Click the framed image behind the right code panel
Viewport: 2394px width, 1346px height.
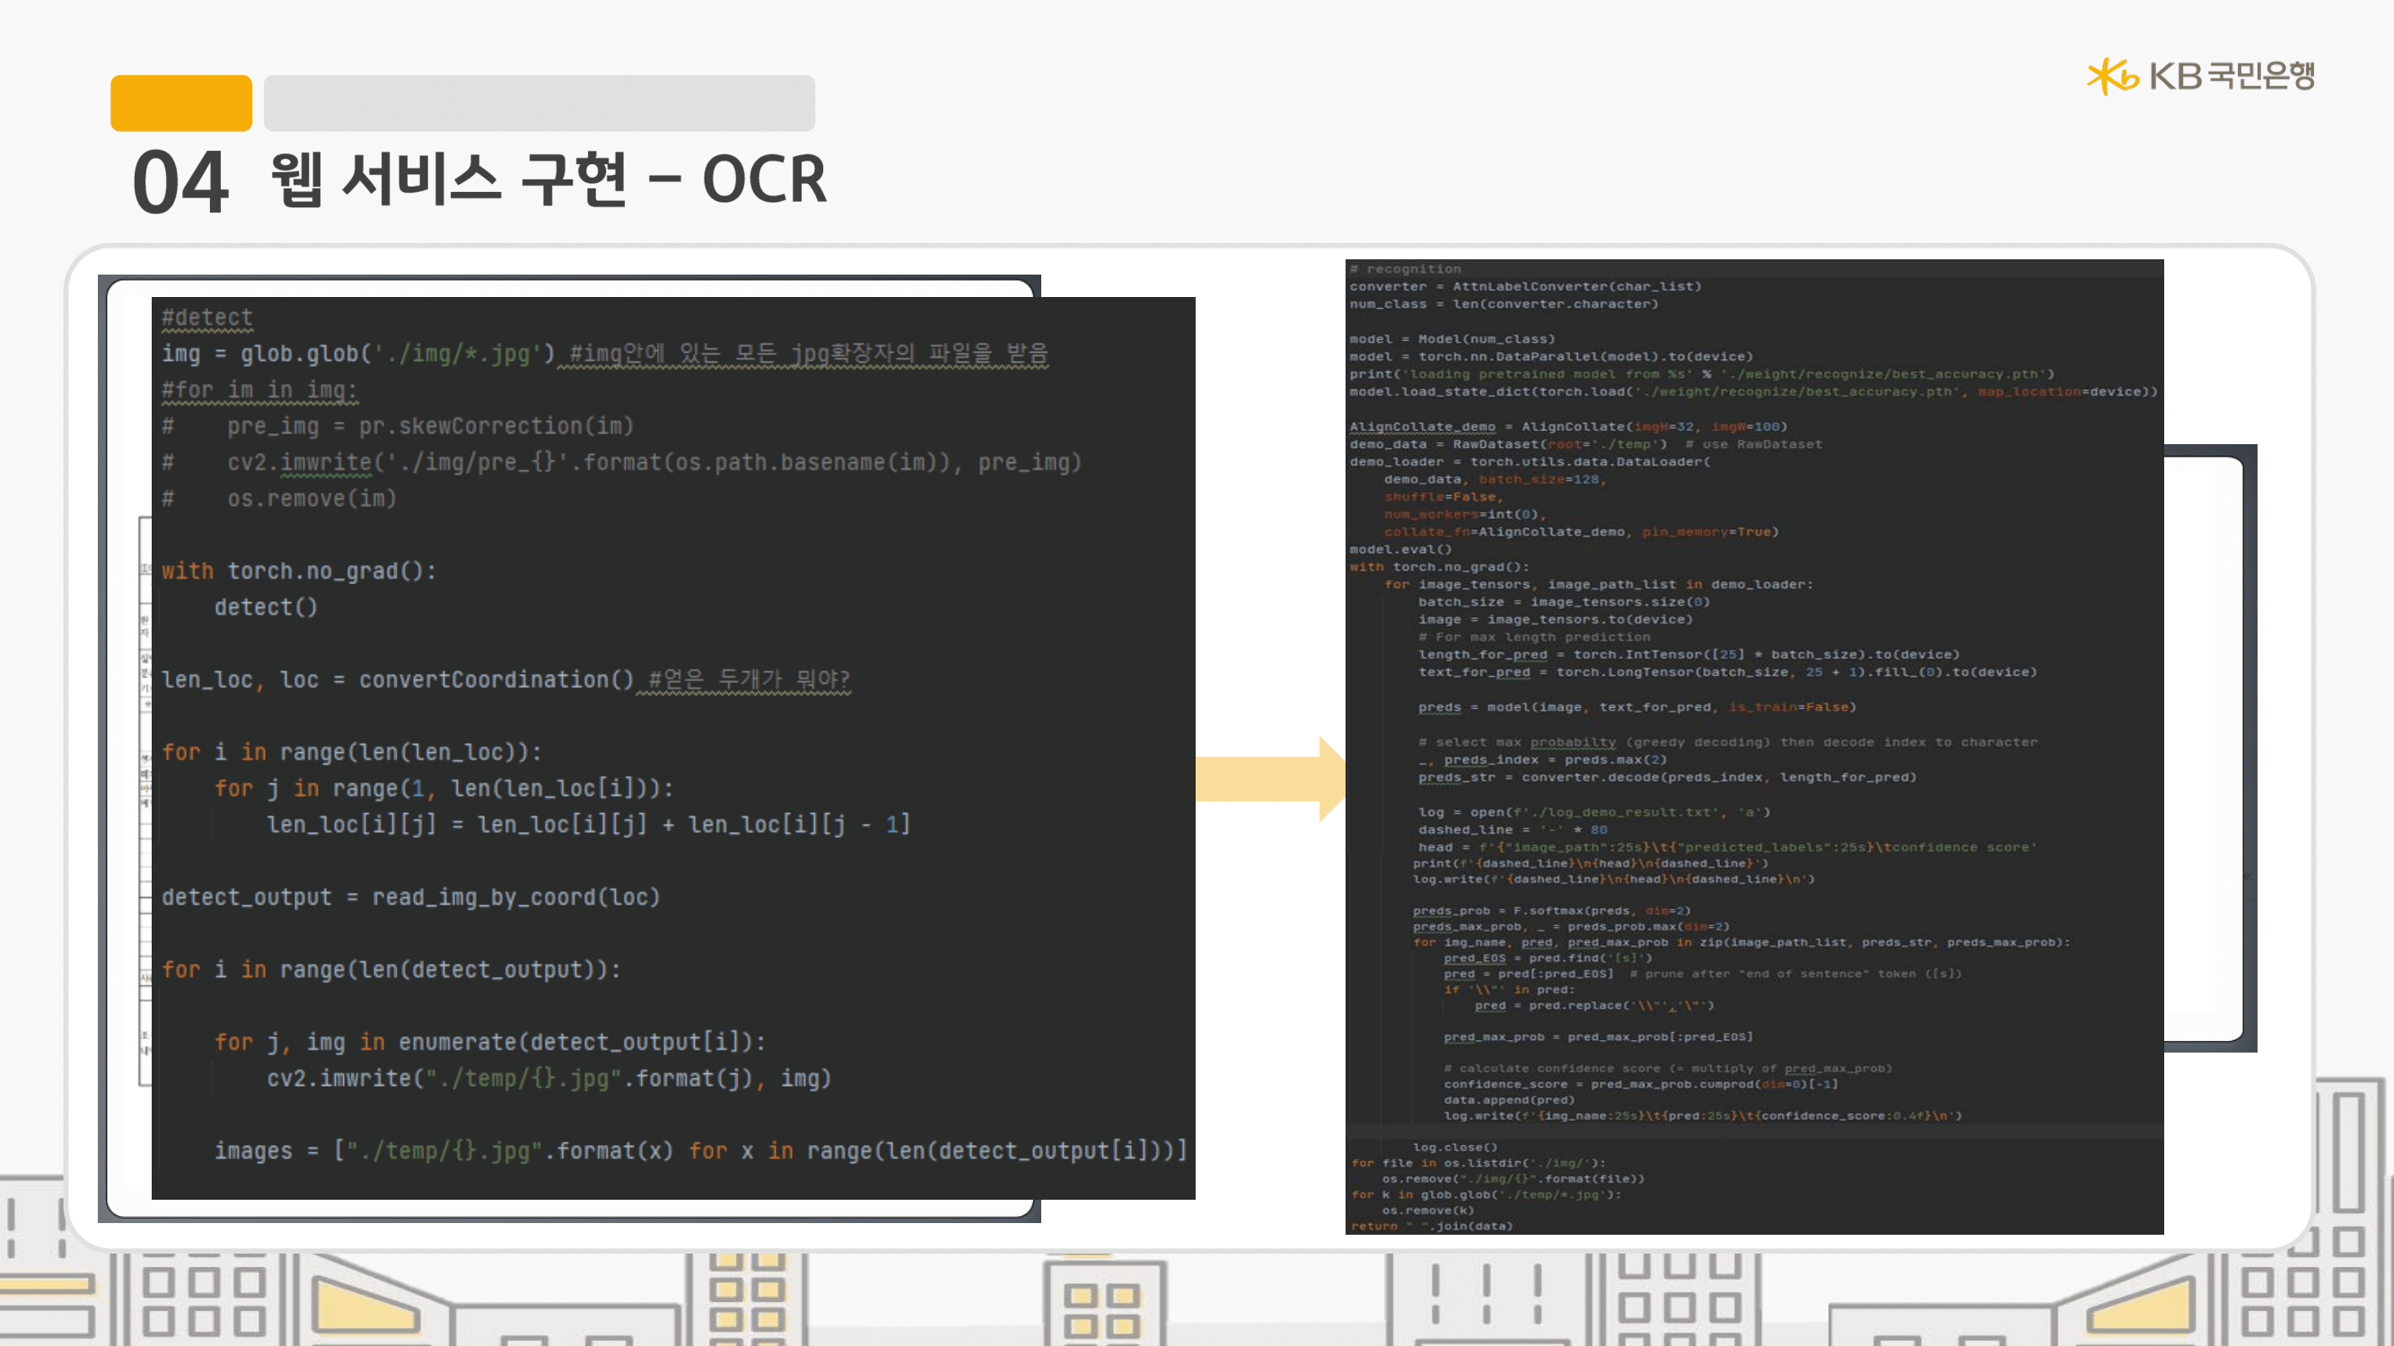(2210, 747)
